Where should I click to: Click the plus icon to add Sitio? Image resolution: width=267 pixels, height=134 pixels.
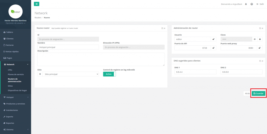tap(40, 74)
